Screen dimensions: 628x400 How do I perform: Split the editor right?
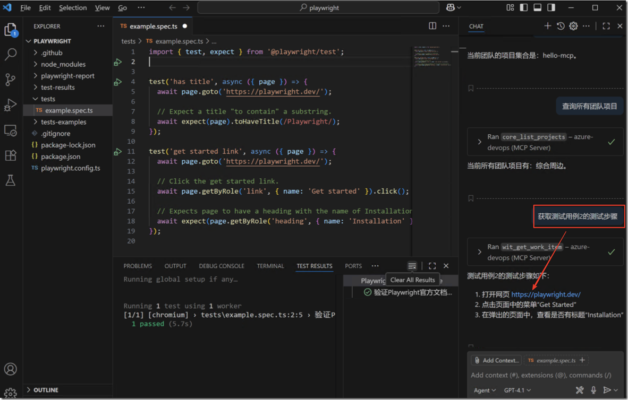[x=432, y=26]
